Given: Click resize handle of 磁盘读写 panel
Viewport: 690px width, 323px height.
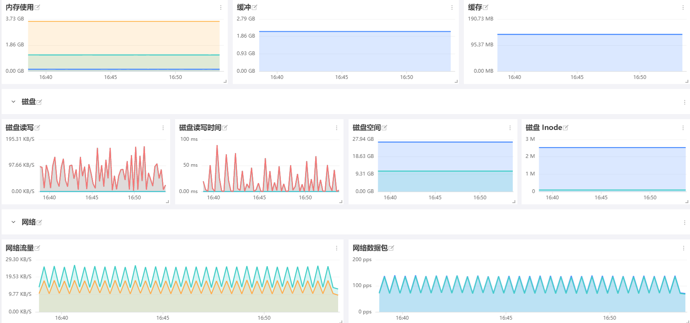Looking at the screenshot, I should point(168,202).
